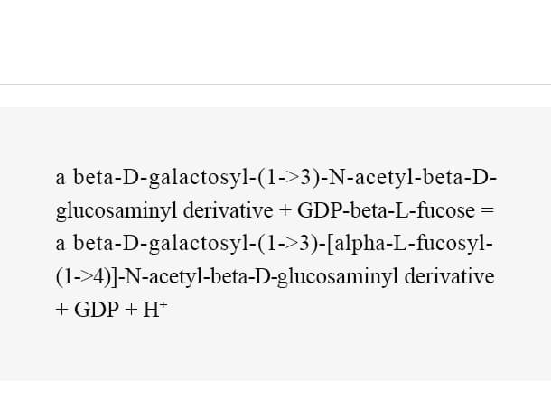
Task: Click the 'H' proton symbol
Action: coord(151,310)
